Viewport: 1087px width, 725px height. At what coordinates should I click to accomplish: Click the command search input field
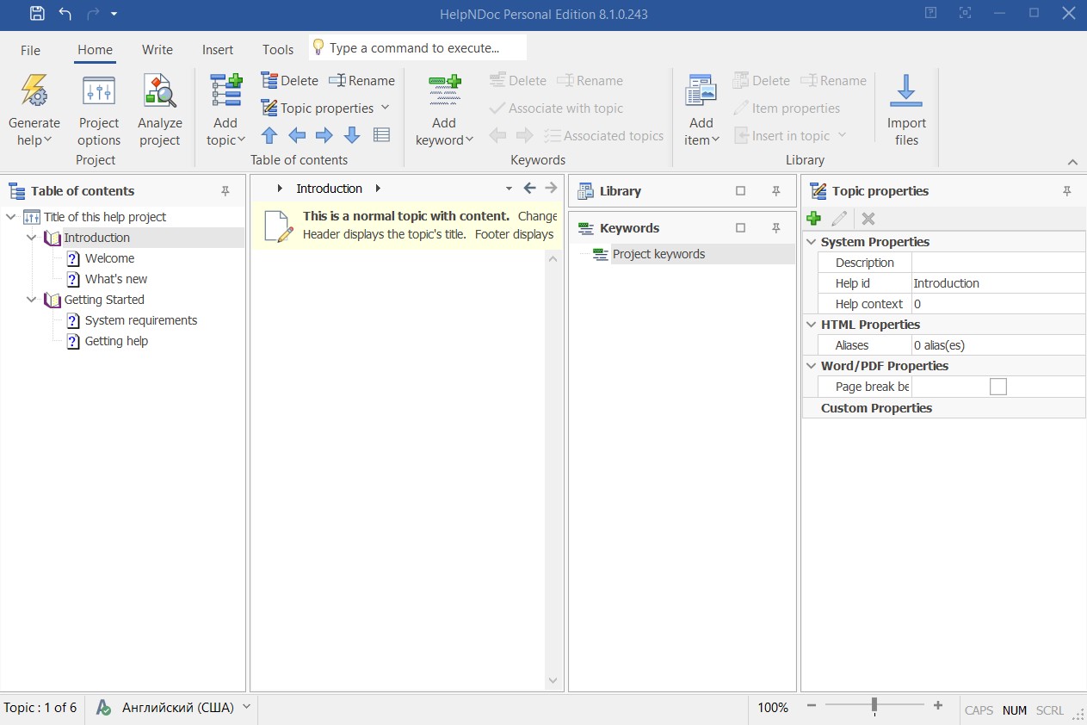[417, 48]
